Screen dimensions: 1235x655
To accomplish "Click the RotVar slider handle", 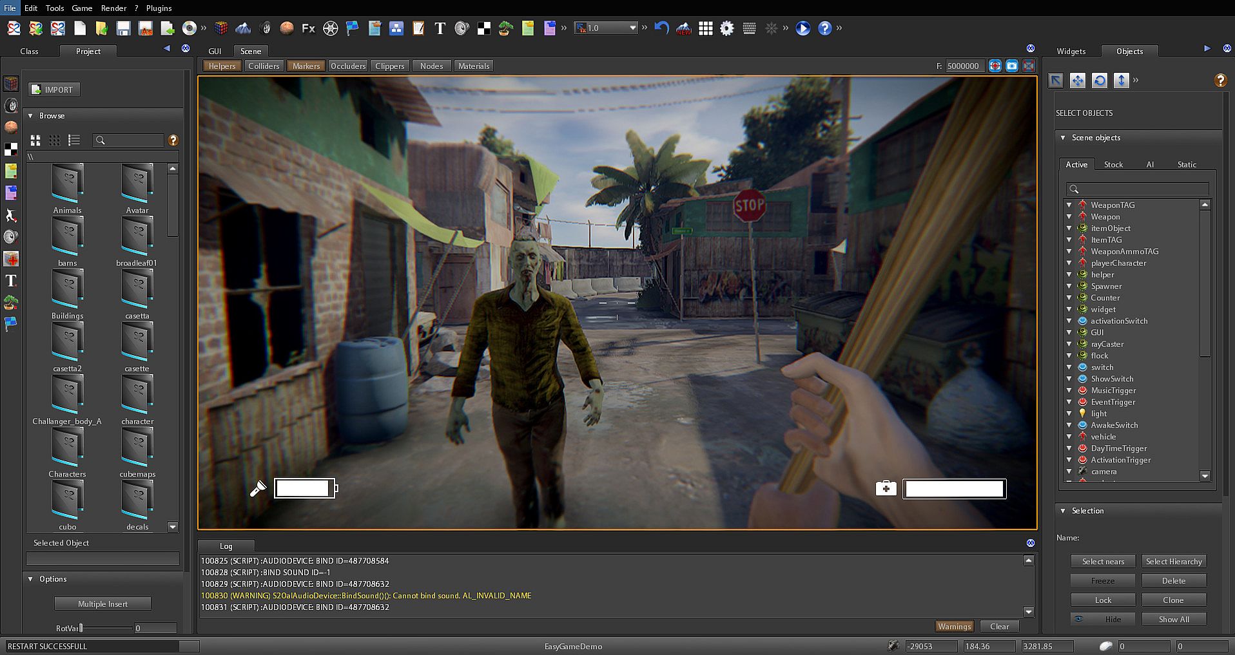I will pyautogui.click(x=81, y=628).
